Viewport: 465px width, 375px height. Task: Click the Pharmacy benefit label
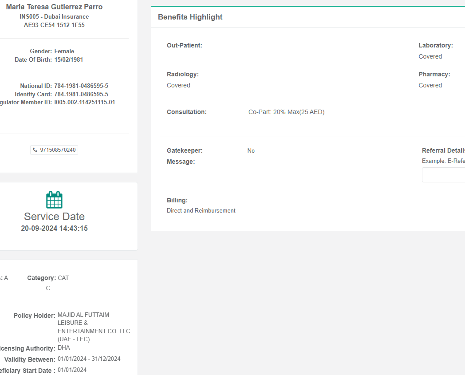click(434, 74)
